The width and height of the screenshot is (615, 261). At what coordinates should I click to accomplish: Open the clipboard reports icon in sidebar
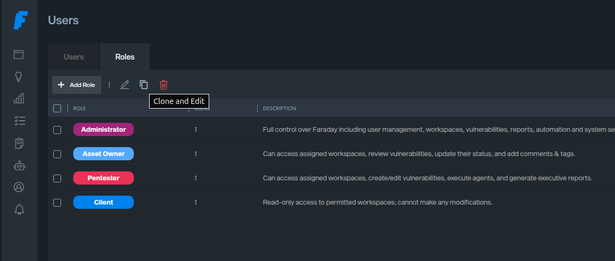coord(19,143)
